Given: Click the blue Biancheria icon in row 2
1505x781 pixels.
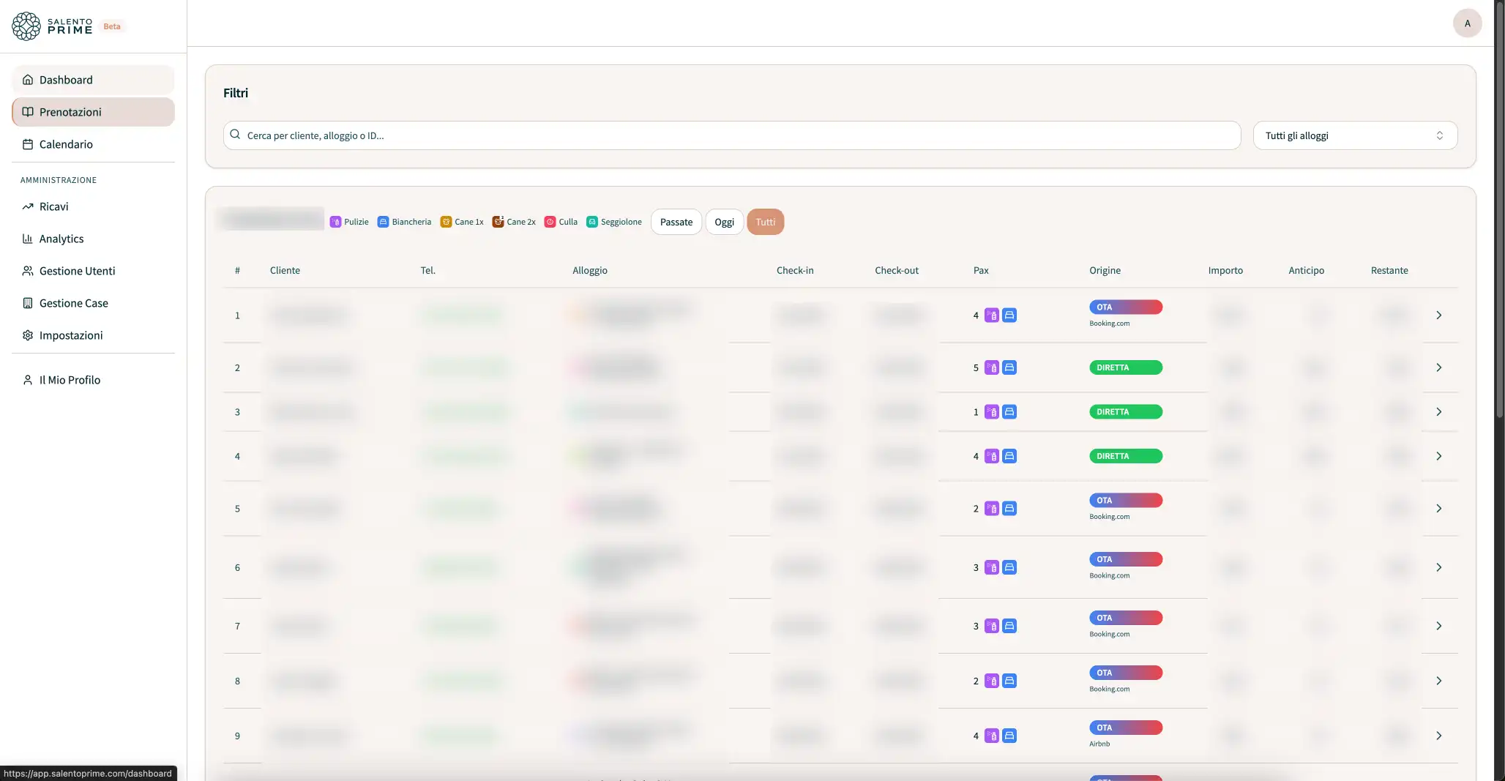Looking at the screenshot, I should 1009,367.
